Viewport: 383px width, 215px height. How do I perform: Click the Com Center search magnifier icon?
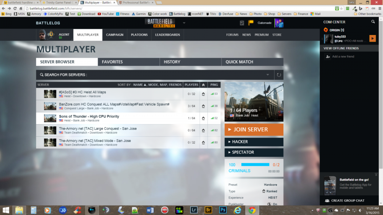point(373,22)
